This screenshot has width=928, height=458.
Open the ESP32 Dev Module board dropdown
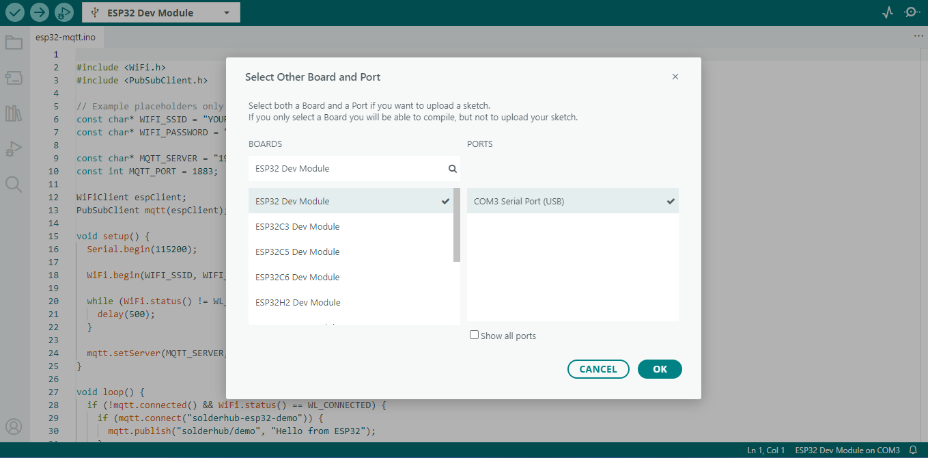161,12
